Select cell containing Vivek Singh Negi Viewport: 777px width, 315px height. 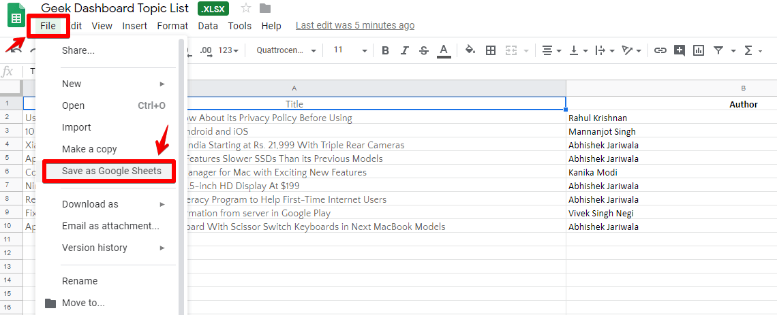[671, 214]
